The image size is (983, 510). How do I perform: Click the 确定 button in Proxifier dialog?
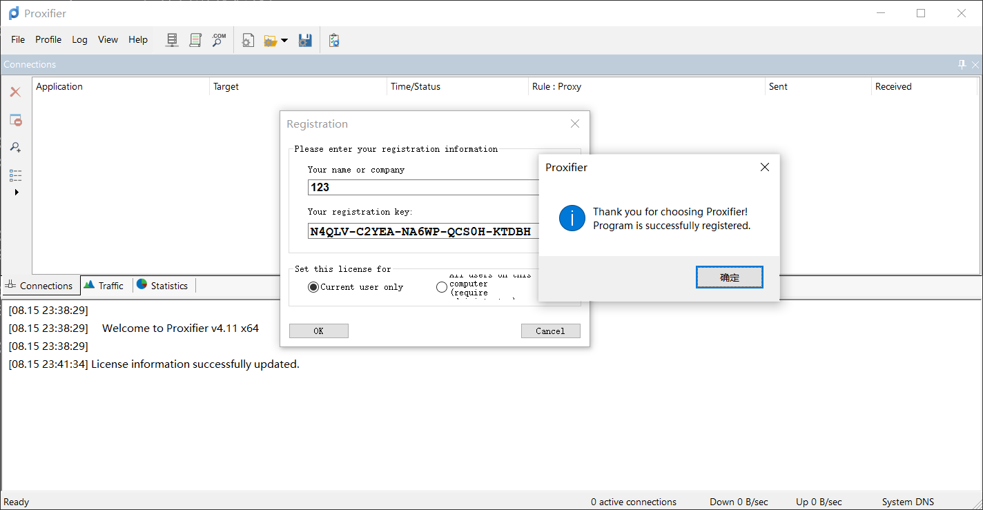point(730,277)
